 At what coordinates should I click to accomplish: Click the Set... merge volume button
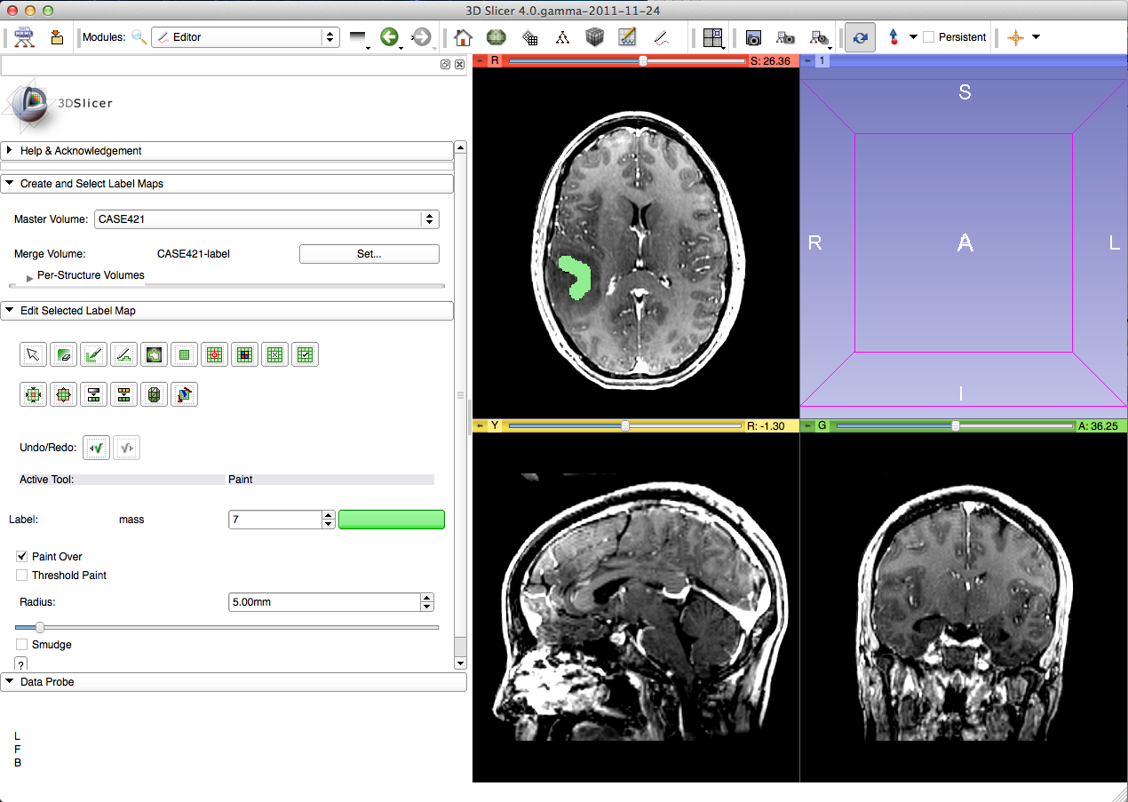369,254
